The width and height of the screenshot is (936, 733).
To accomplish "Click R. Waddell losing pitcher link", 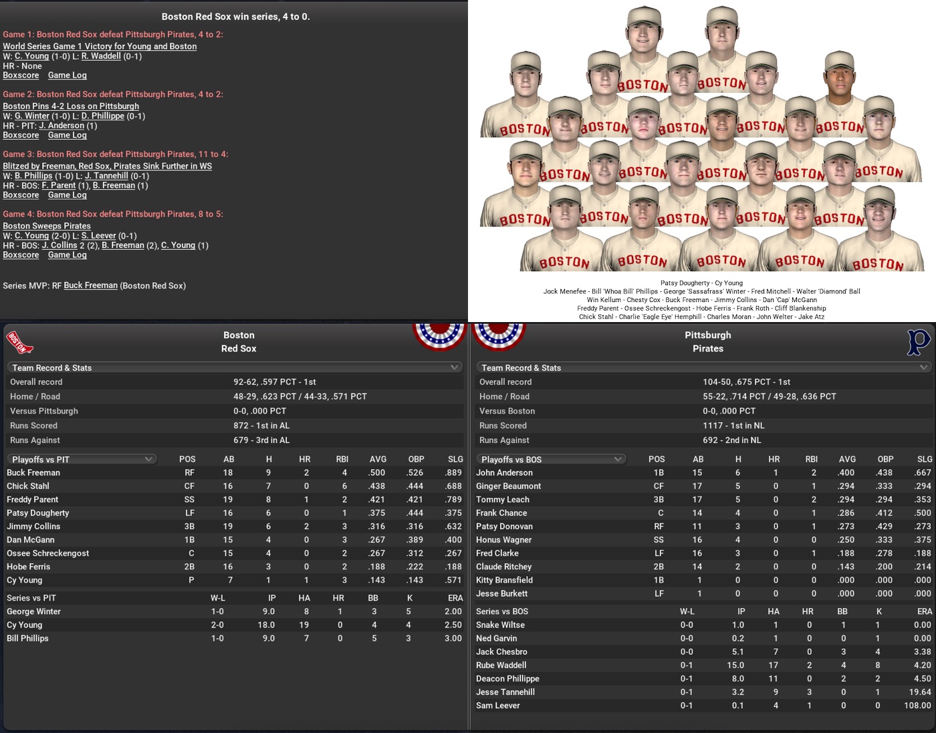I will (101, 56).
